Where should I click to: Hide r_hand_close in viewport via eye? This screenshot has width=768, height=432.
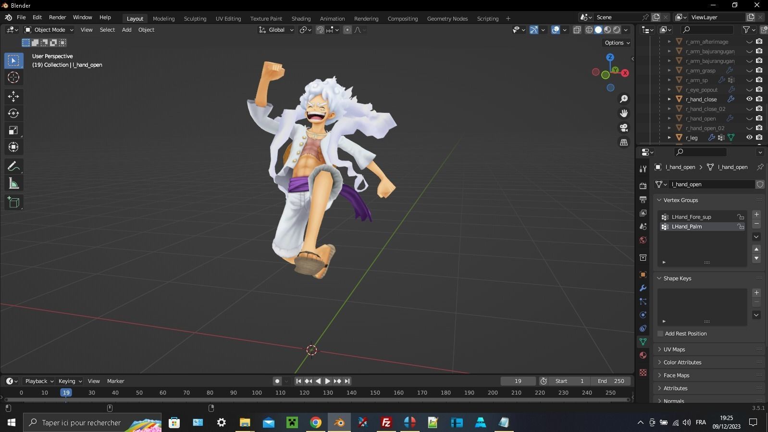(x=749, y=99)
